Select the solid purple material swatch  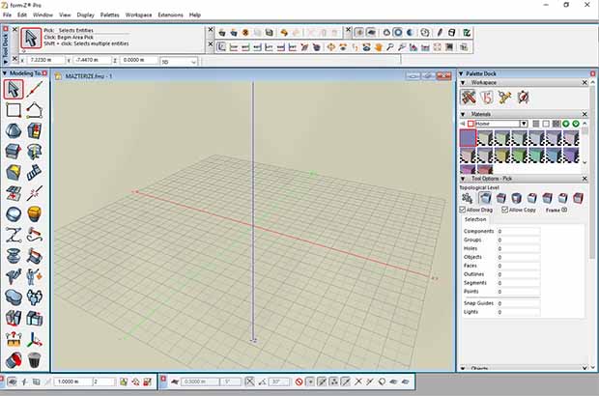[x=468, y=138]
